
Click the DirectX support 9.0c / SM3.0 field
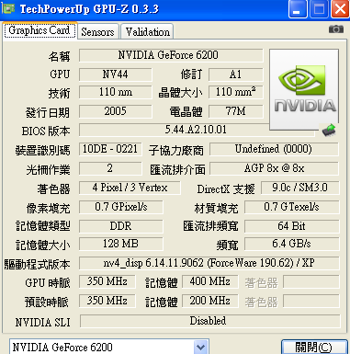tap(300, 188)
